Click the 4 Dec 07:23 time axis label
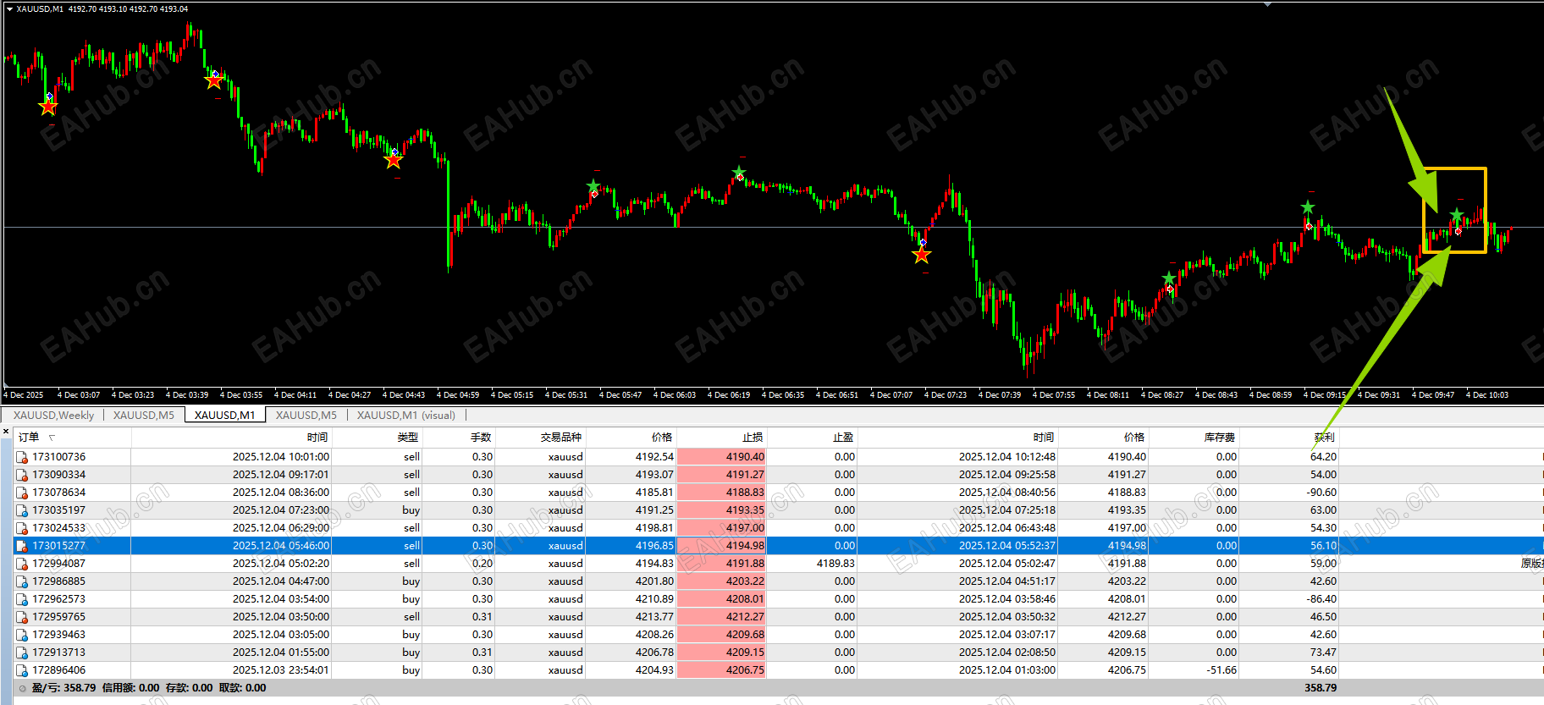Screen dimensions: 1544x705 [x=946, y=395]
